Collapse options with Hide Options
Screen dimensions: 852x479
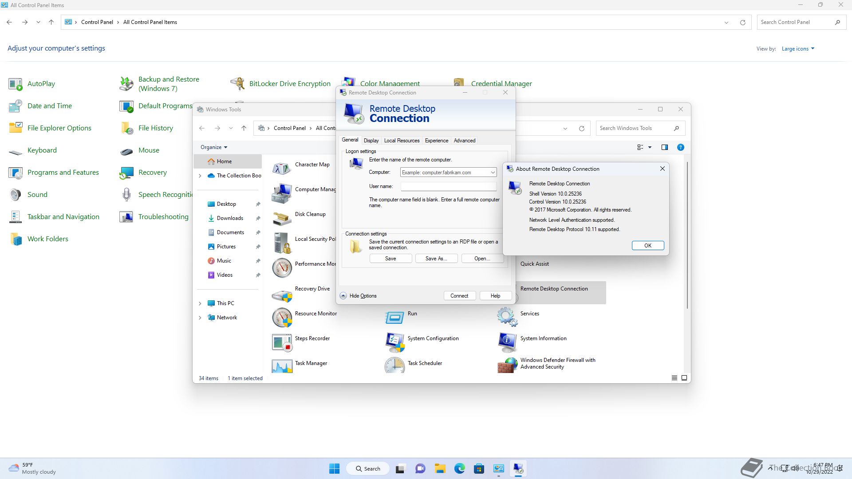click(x=358, y=296)
